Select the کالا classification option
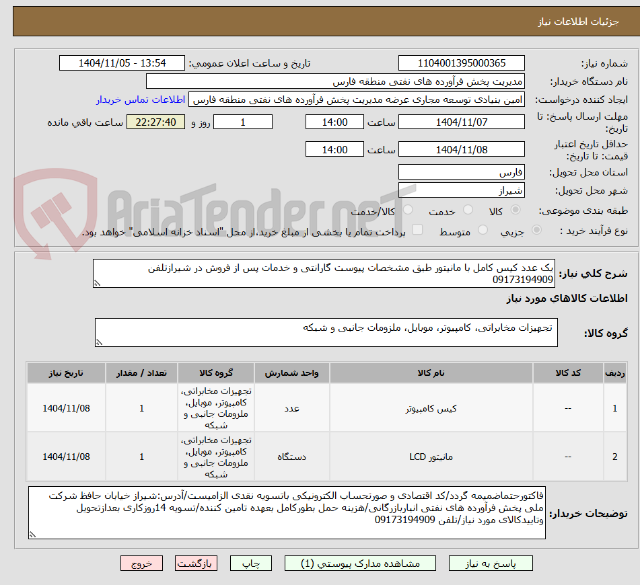 (x=516, y=210)
